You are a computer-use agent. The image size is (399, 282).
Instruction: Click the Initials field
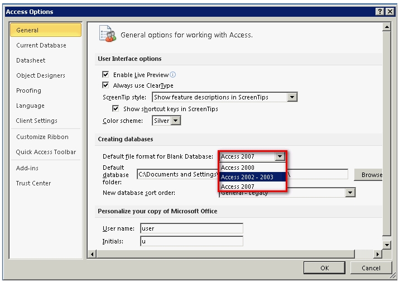point(191,241)
